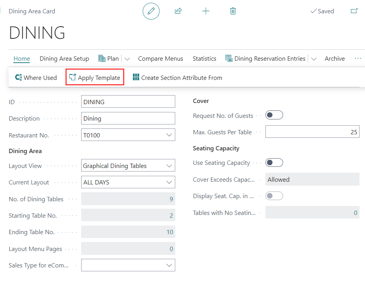Open the Layout View dropdown

(x=169, y=166)
